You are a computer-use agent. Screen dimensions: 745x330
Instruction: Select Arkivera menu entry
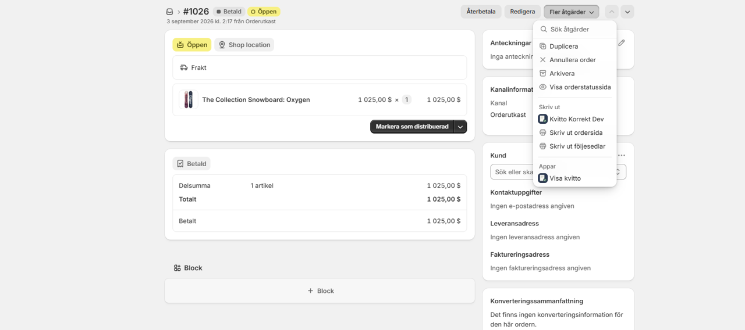coord(574,73)
